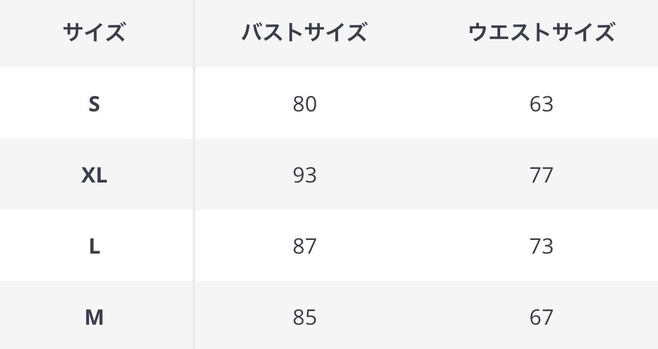Select the L size label
This screenshot has width=658, height=349.
pyautogui.click(x=94, y=246)
